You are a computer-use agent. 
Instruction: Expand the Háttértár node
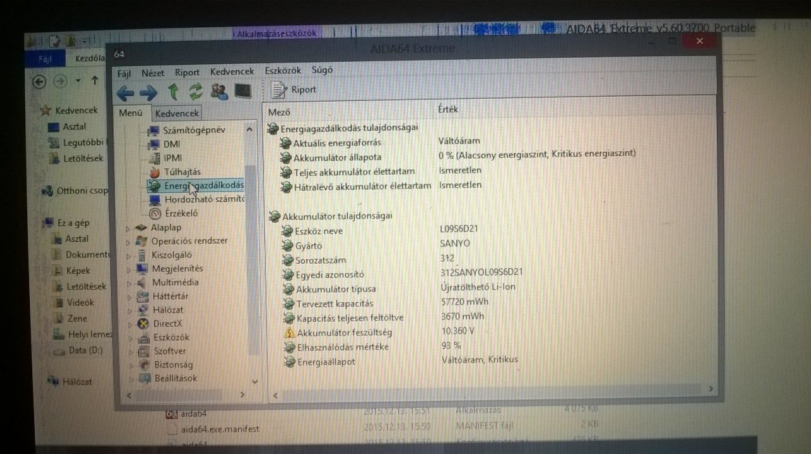[x=129, y=297]
